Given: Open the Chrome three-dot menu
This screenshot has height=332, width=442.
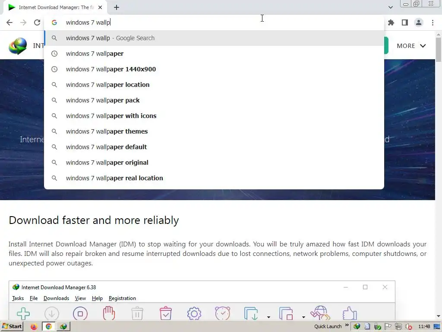Looking at the screenshot, I should tap(433, 22).
